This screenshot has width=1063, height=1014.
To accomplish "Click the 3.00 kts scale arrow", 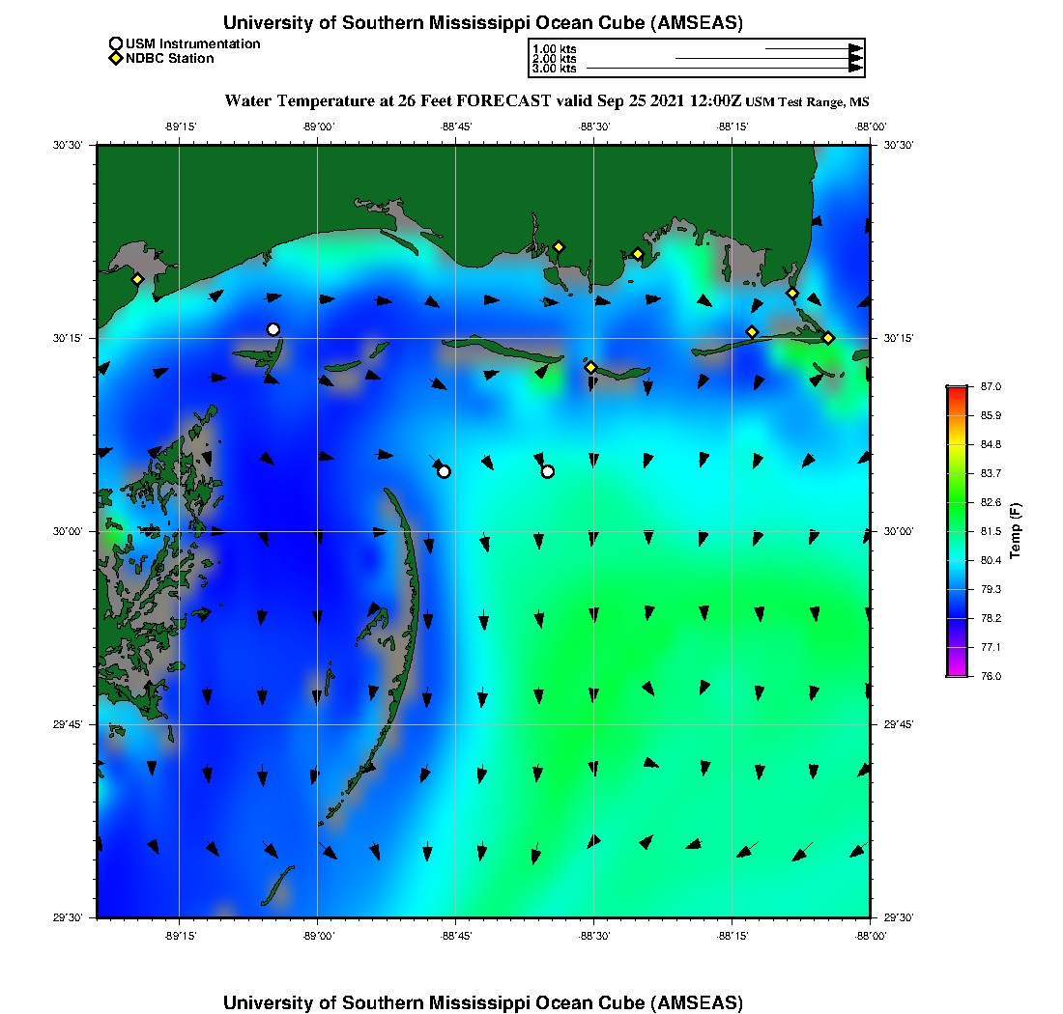I will [723, 69].
